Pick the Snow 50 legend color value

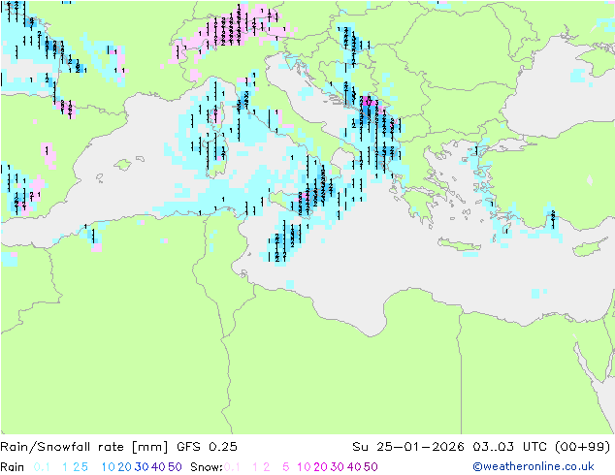372,467
